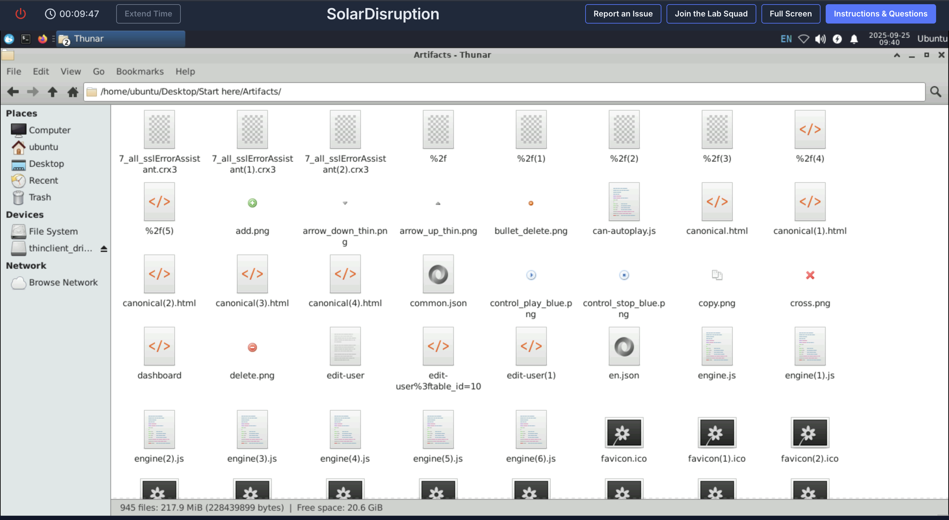This screenshot has width=949, height=520.
Task: Click the Extend Time button
Action: pyautogui.click(x=148, y=14)
